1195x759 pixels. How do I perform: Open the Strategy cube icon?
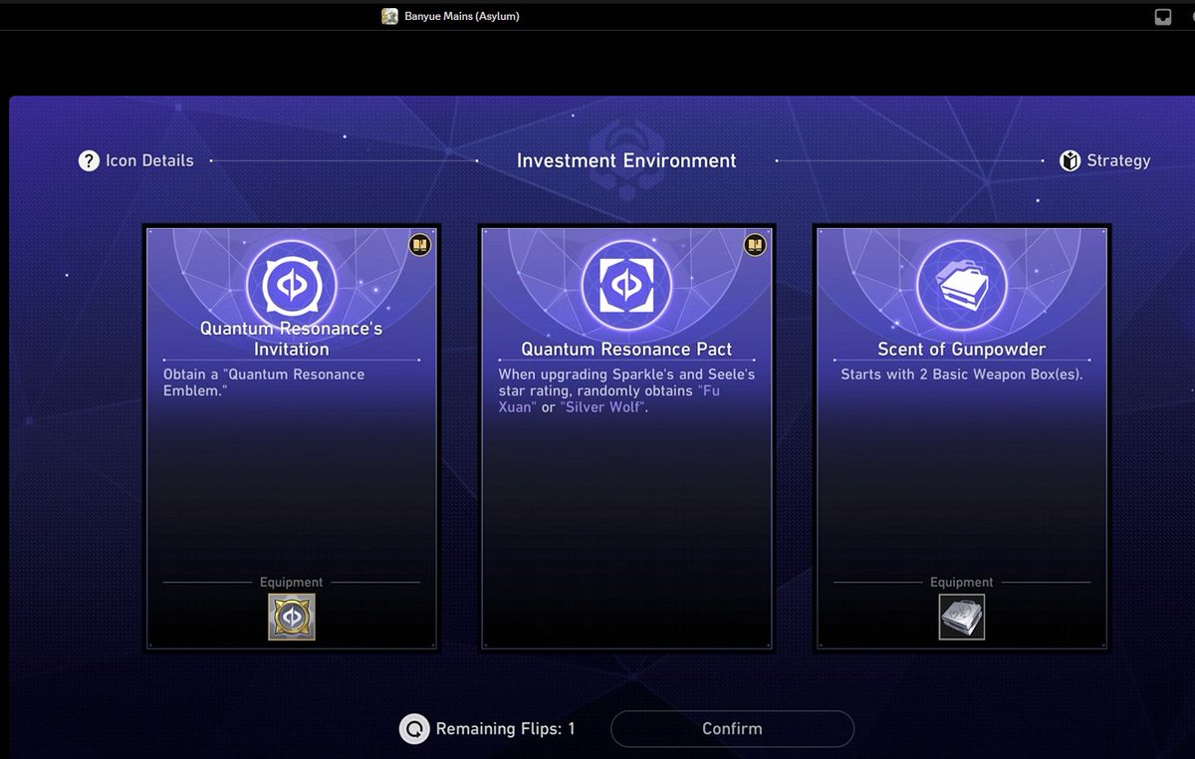tap(1070, 160)
